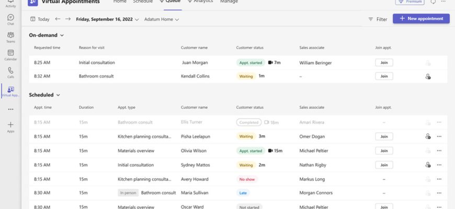Join Sydney Mattos's appointment

[x=384, y=165]
